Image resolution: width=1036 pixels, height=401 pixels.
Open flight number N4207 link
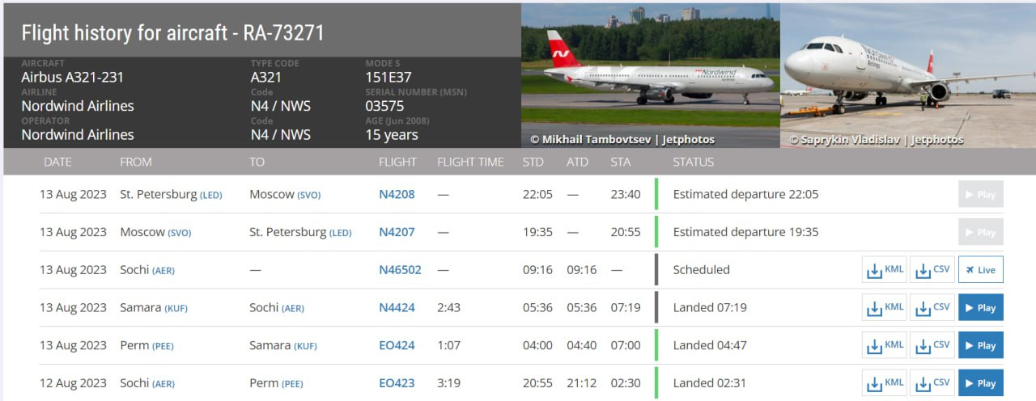397,232
